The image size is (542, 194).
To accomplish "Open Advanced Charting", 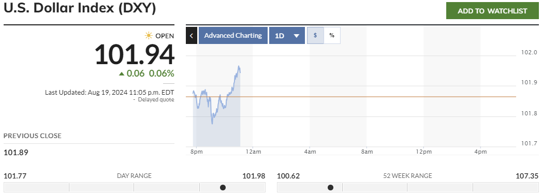I will click(233, 36).
